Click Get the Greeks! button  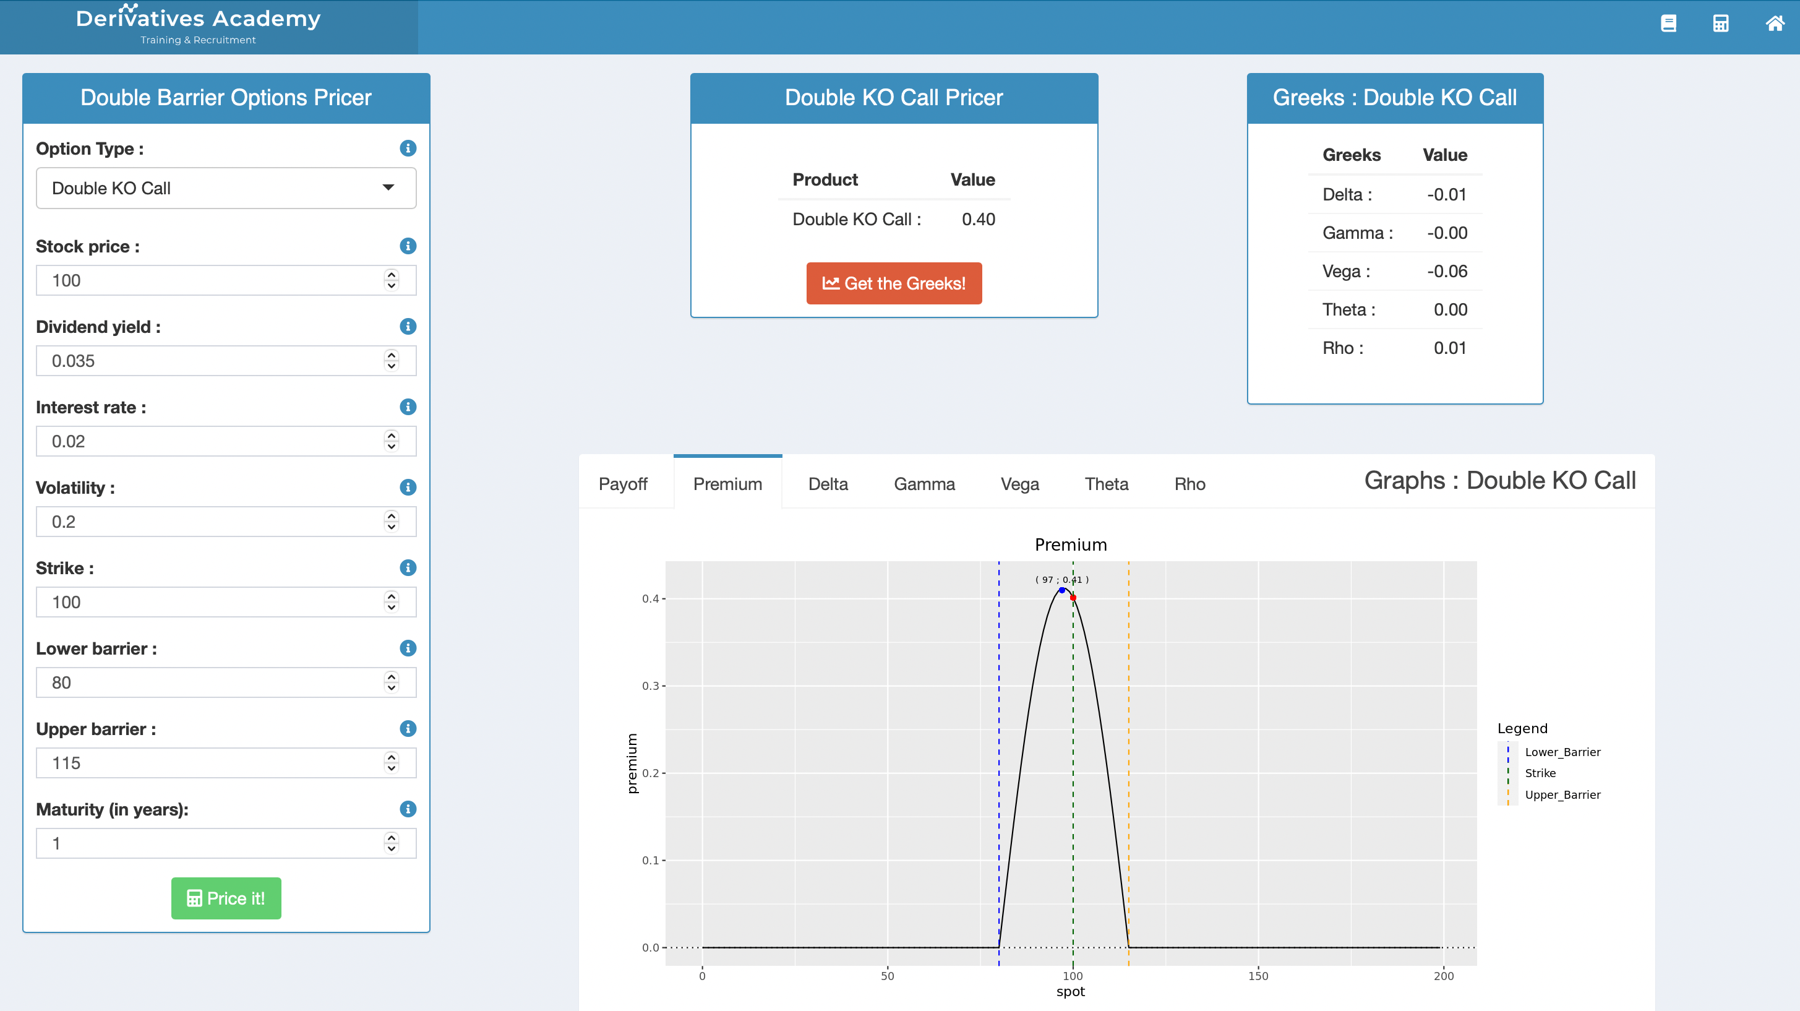(894, 283)
